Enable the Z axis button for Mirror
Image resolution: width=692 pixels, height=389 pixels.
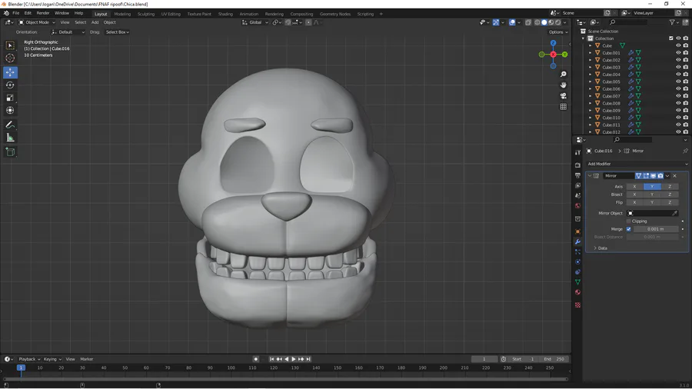(670, 187)
